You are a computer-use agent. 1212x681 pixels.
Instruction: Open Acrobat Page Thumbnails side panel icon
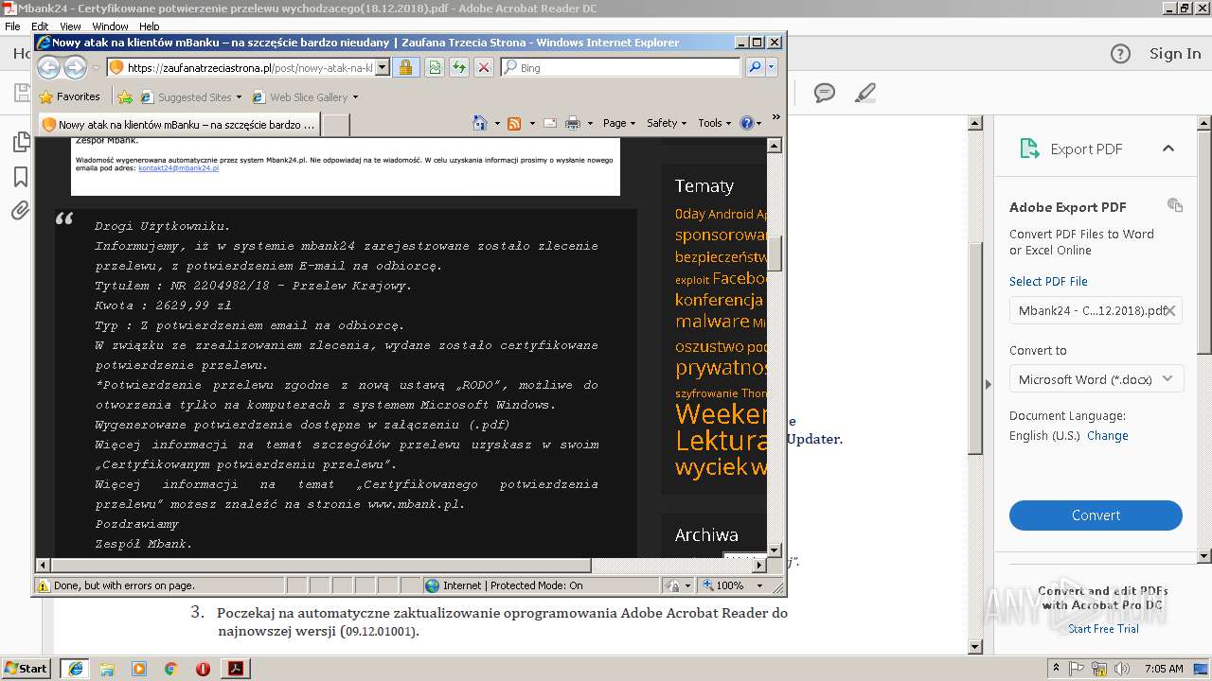20,143
